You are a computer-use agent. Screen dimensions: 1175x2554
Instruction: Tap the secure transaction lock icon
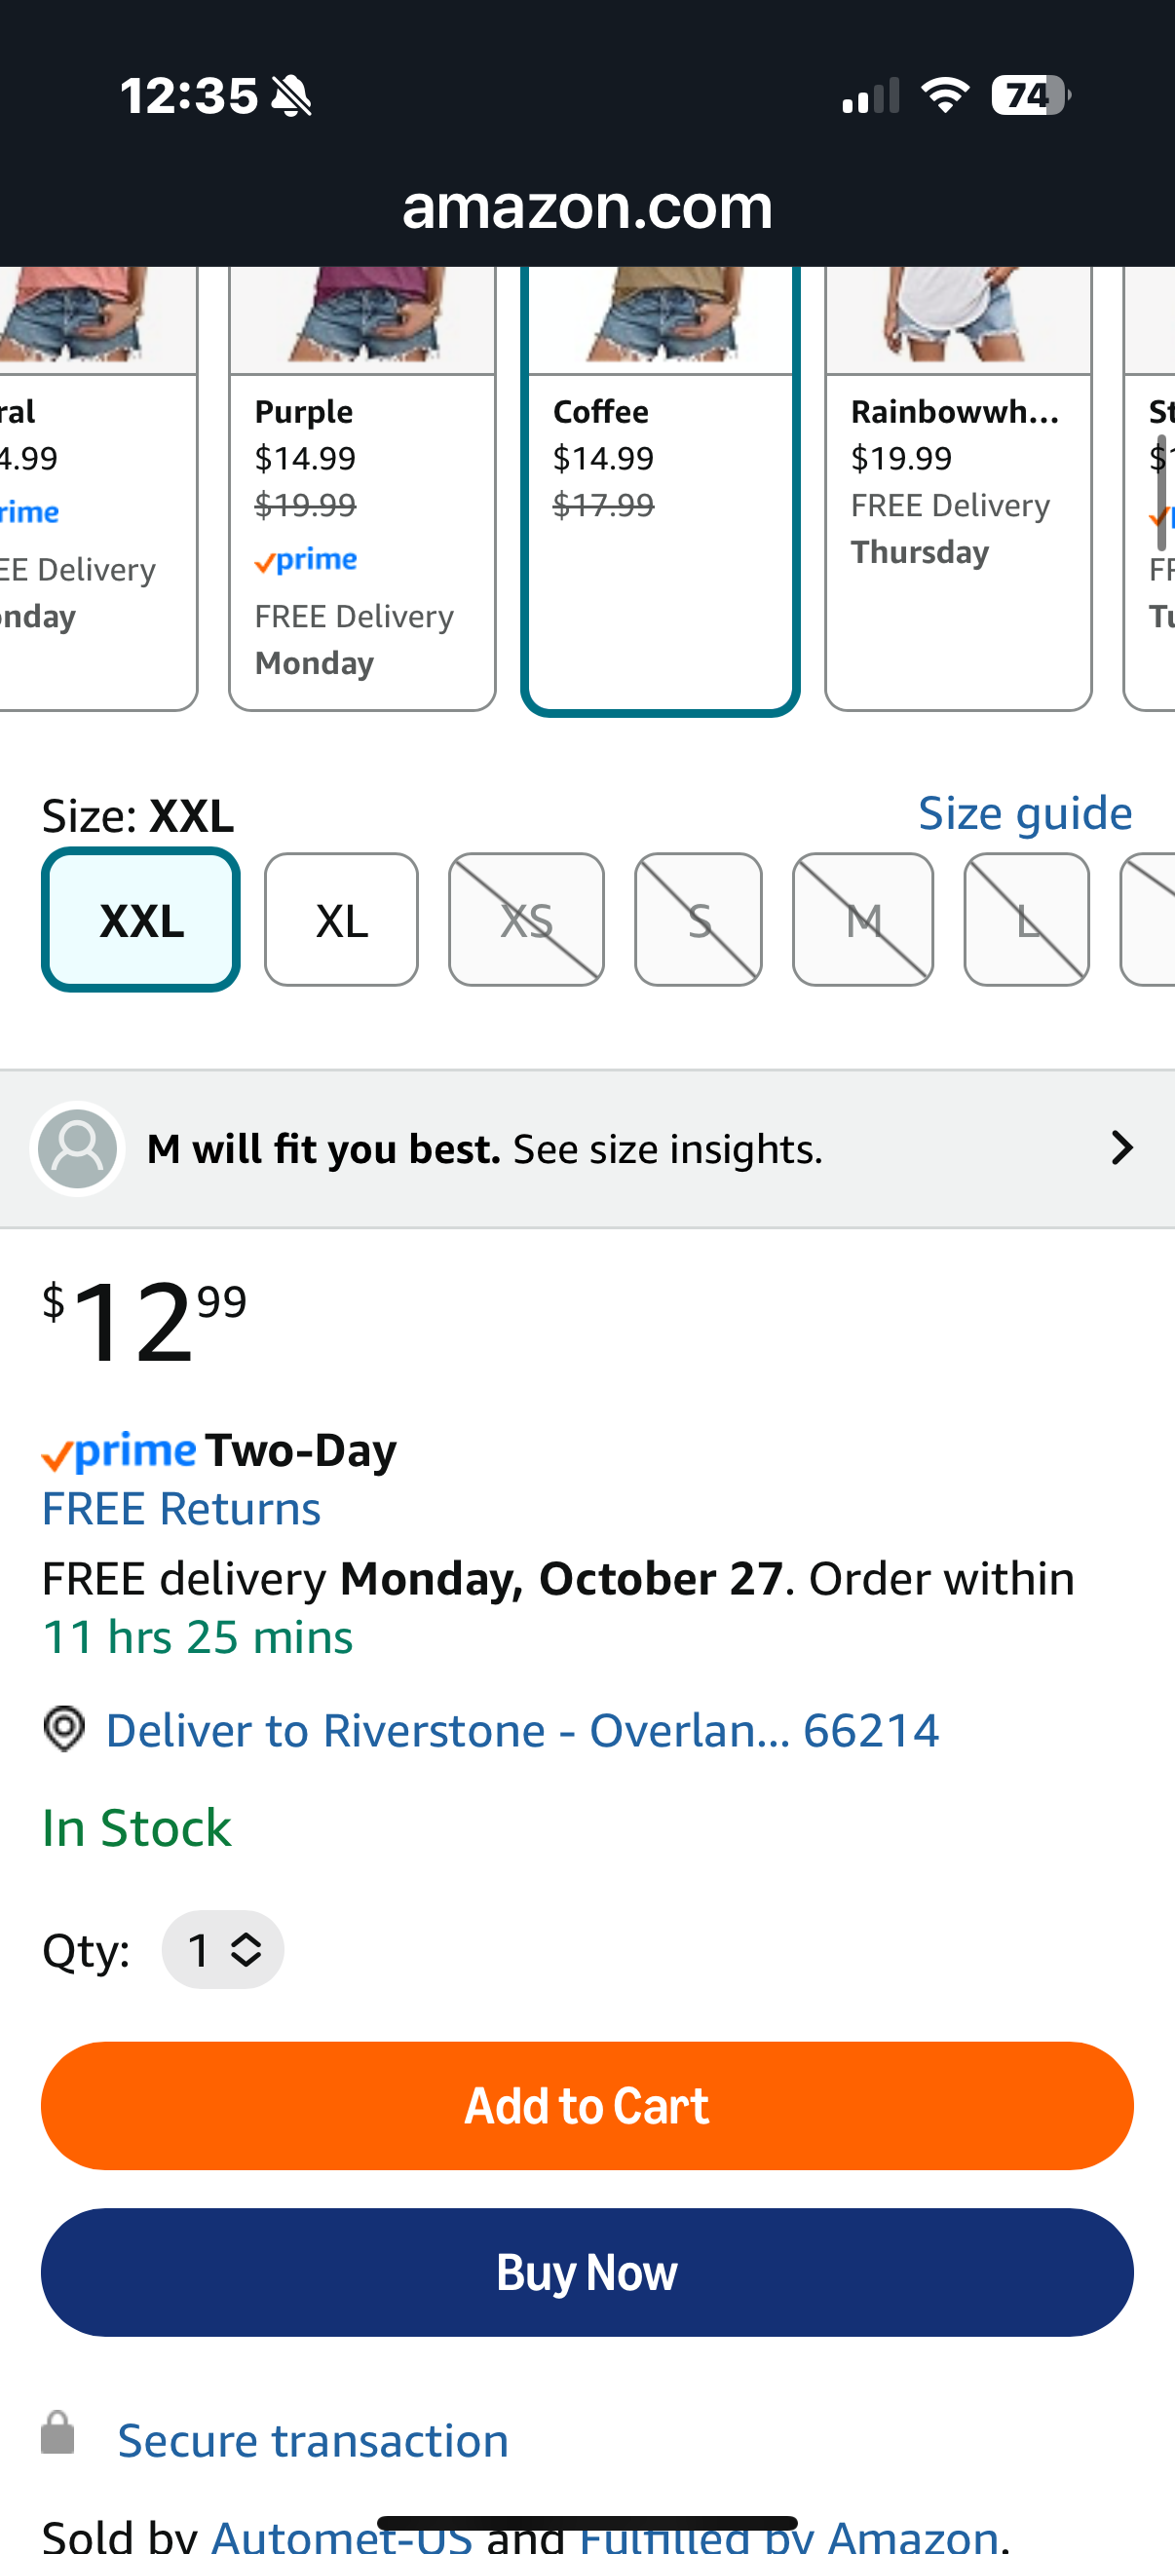57,2432
